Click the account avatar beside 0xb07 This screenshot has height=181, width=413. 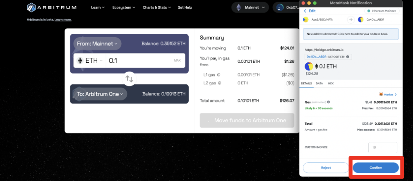coord(279,7)
